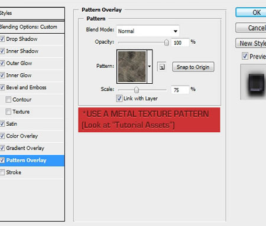
Task: Select the Drop Shadow style entry
Action: coord(22,39)
